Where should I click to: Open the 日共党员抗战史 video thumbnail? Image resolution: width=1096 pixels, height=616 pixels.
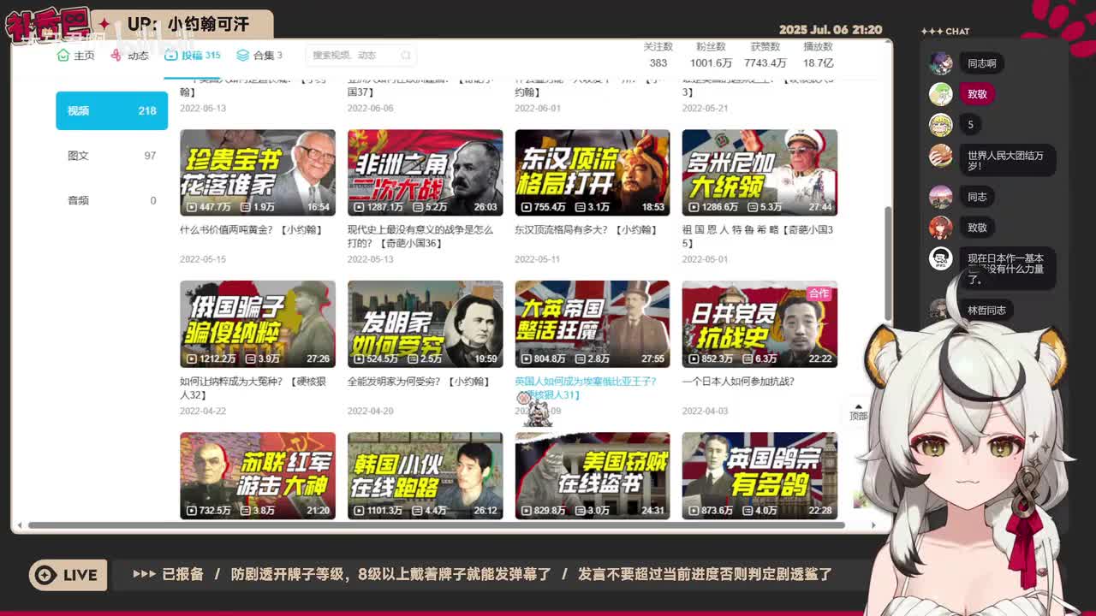[759, 324]
